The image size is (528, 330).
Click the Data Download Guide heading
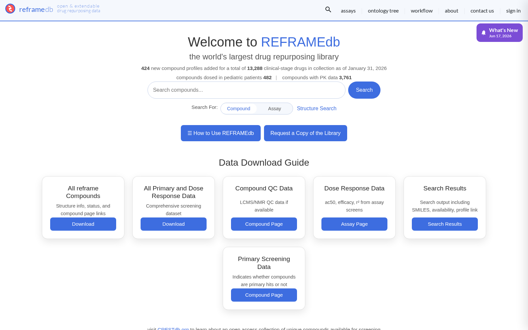point(264,162)
